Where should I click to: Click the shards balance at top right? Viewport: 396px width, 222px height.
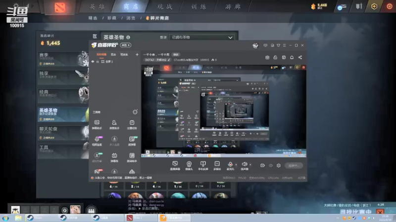(x=319, y=6)
